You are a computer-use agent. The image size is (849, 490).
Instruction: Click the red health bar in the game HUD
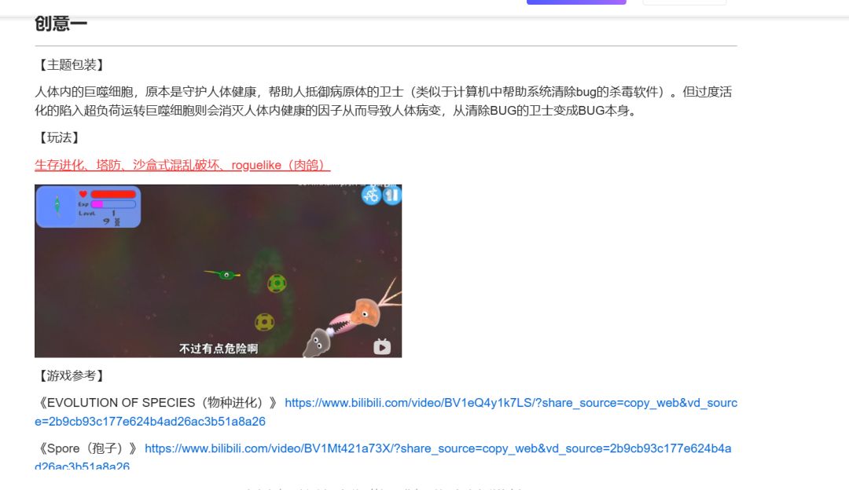point(113,194)
